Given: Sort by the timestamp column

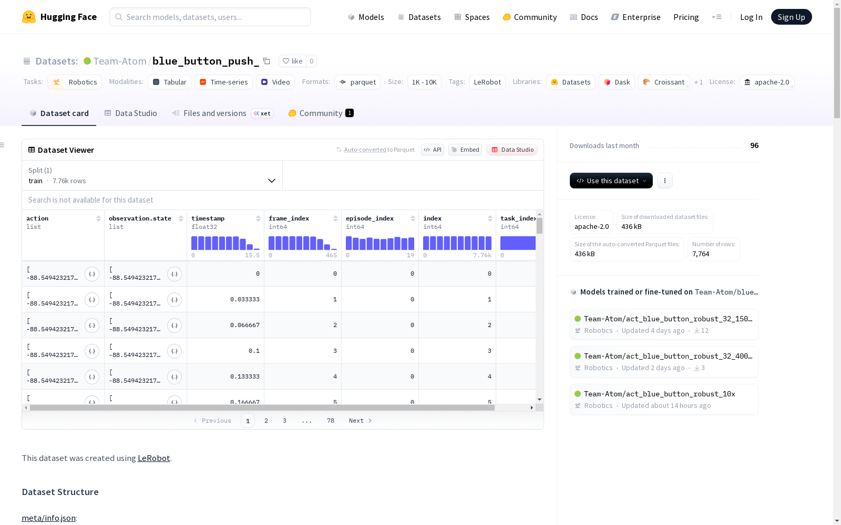Looking at the screenshot, I should 258,218.
